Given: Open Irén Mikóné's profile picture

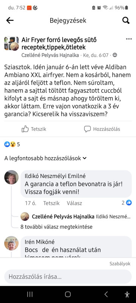Looking at the screenshot, I should click(x=11, y=243).
